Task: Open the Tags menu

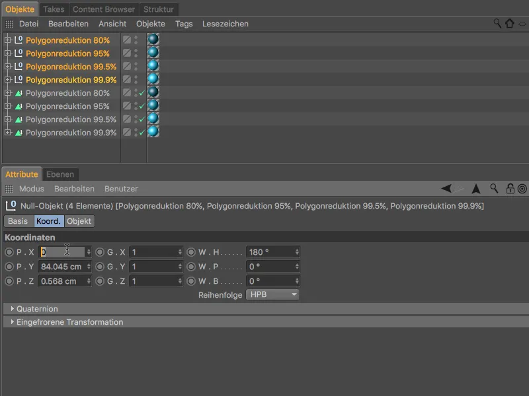Action: [x=184, y=24]
